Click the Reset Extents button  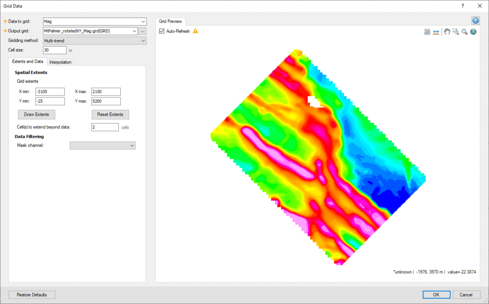[110, 115]
